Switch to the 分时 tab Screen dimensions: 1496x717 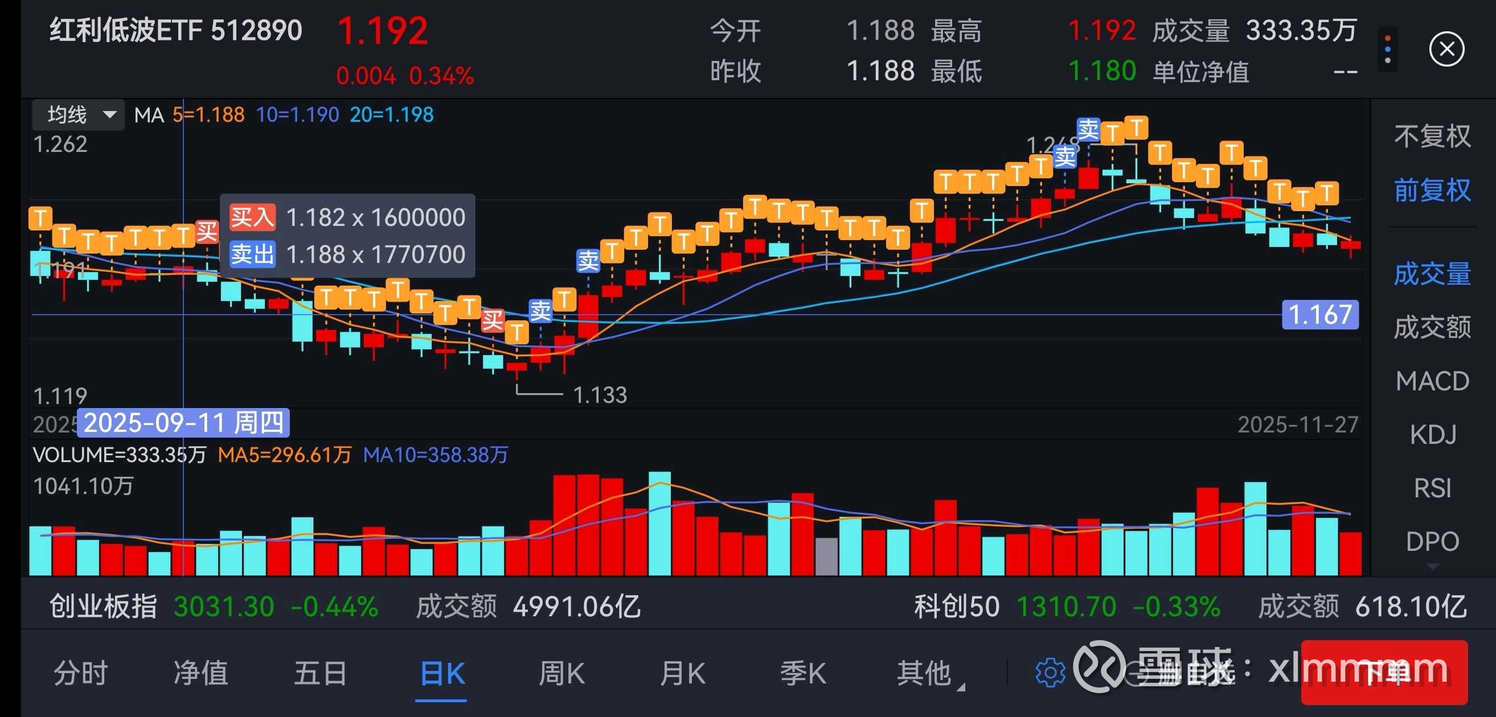(81, 674)
